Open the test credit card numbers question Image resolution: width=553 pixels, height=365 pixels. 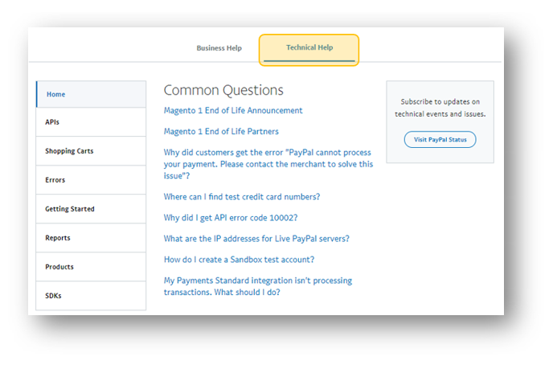241,197
